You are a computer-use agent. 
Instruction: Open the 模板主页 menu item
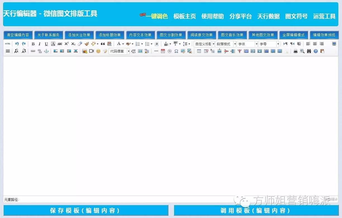(185, 16)
